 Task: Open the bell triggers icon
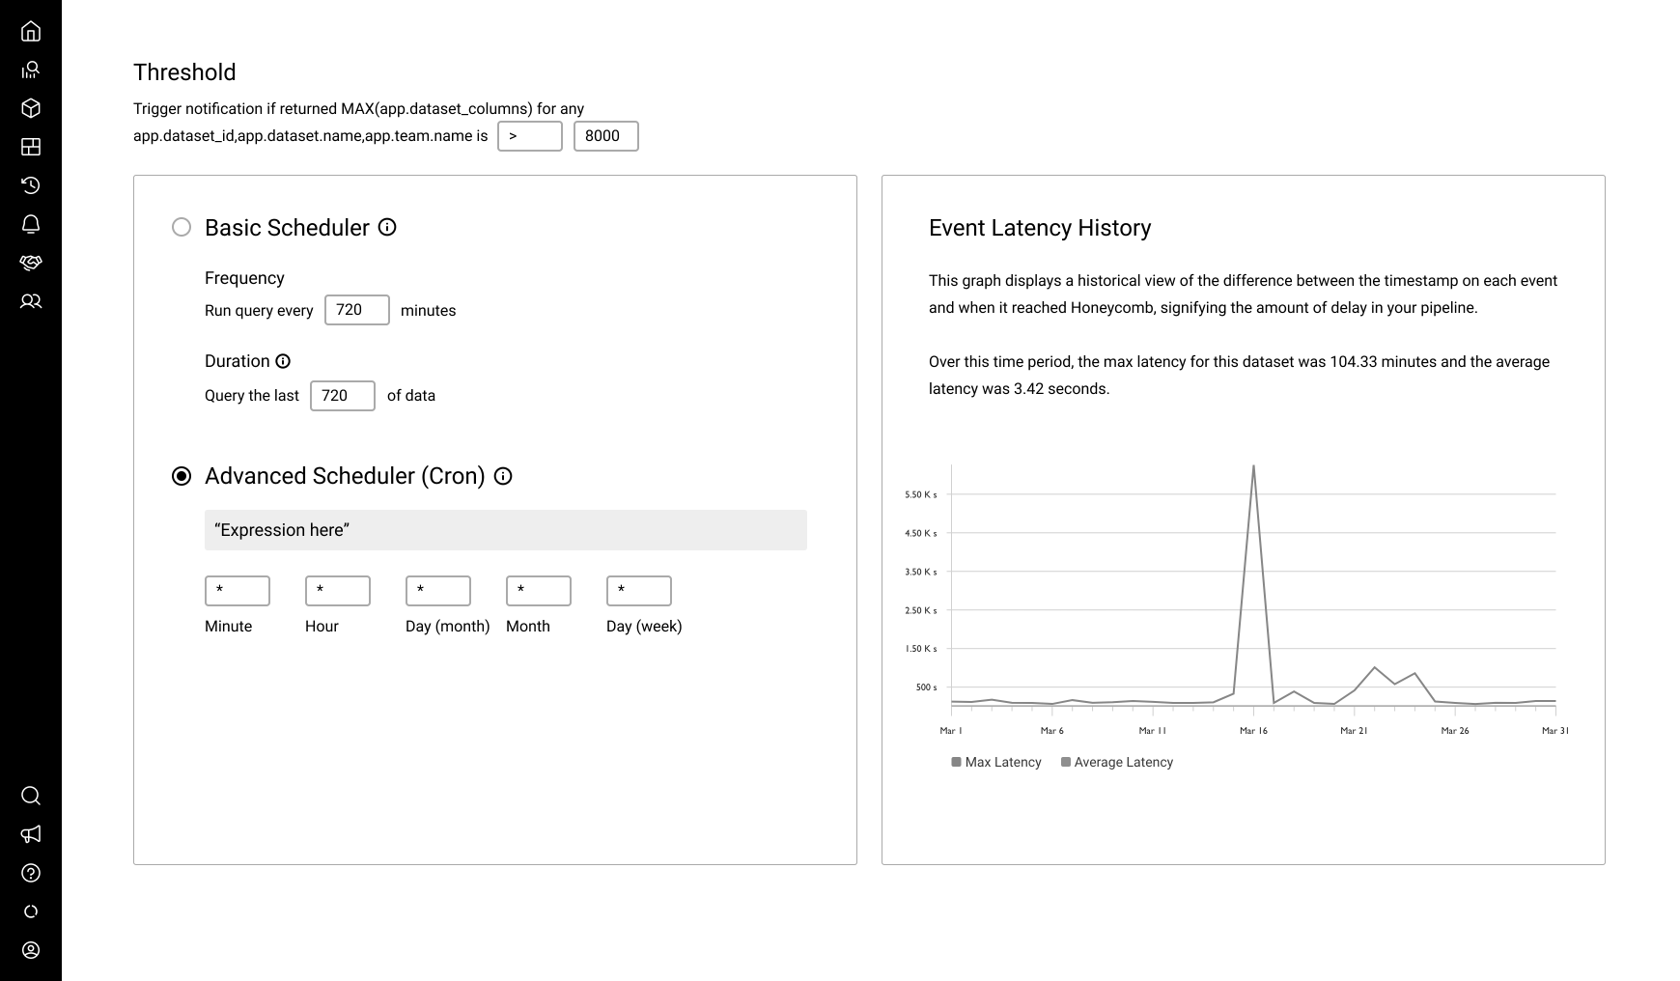pyautogui.click(x=31, y=224)
